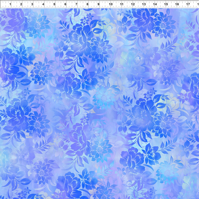Select the number 10 on the ruler
Screen dimensions: 199x199
coord(110,4)
